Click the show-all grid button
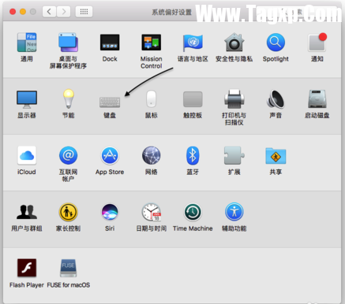 84,12
